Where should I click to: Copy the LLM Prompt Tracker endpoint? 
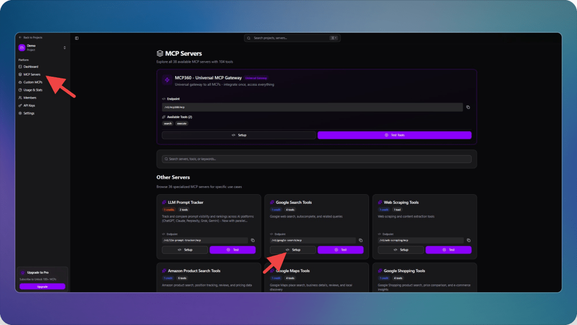253,240
